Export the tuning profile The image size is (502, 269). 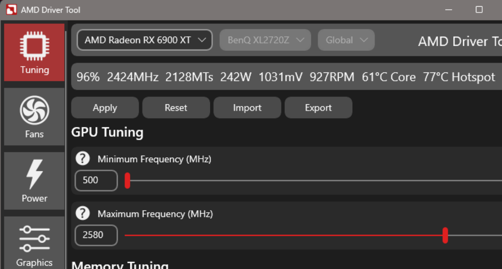[318, 107]
